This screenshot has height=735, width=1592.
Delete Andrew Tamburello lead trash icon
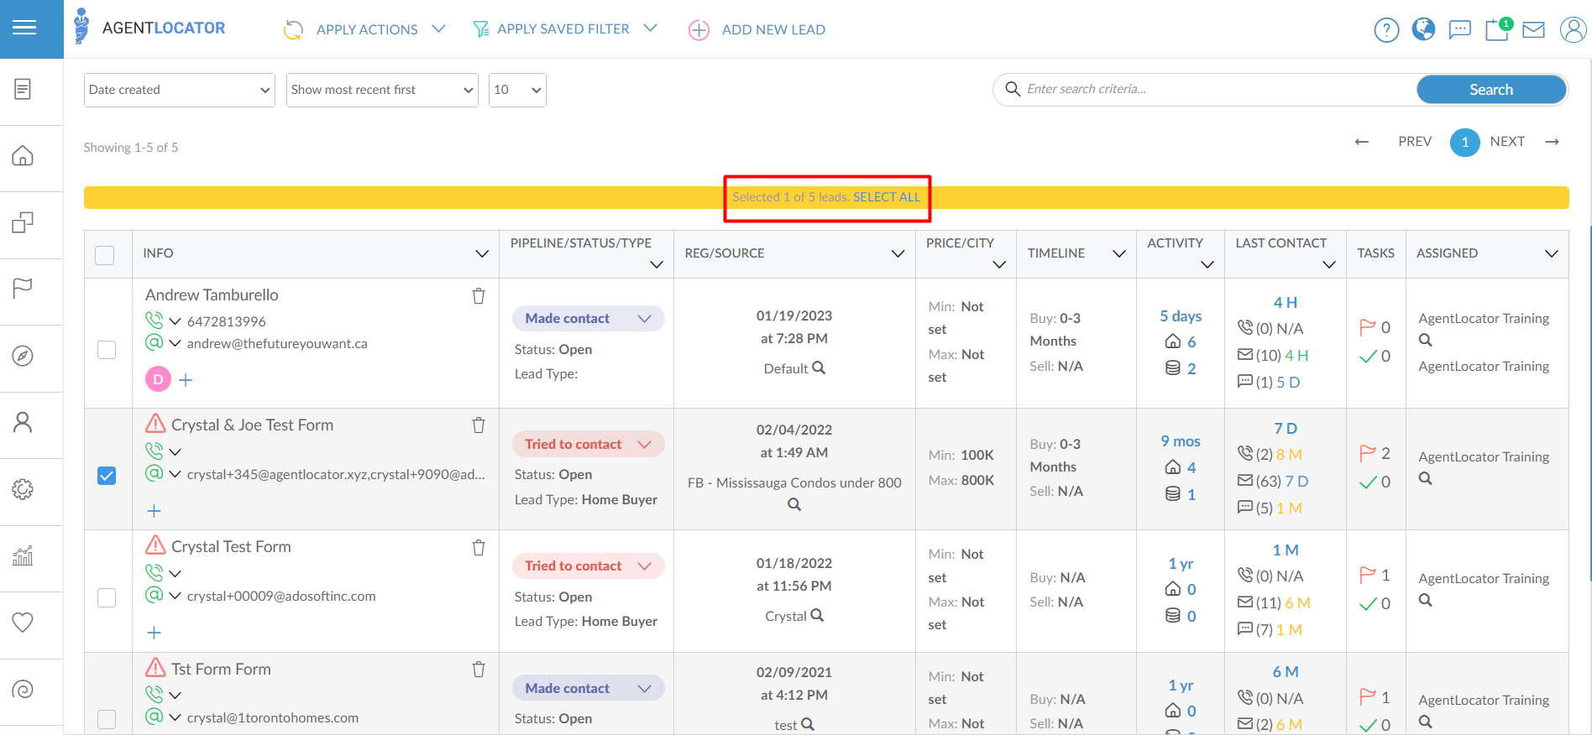pos(479,295)
